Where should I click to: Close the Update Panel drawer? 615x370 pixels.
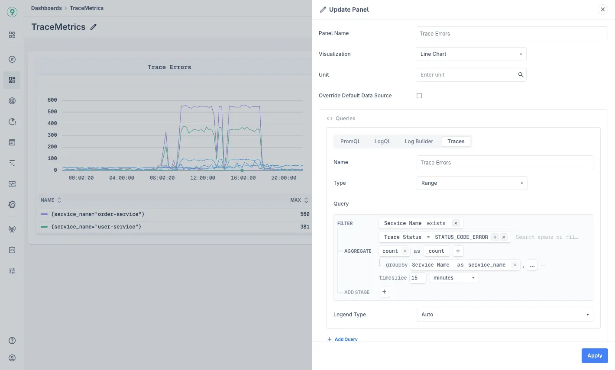[603, 10]
